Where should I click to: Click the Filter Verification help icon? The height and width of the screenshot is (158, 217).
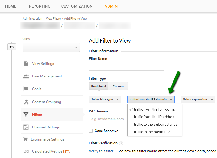(121, 143)
